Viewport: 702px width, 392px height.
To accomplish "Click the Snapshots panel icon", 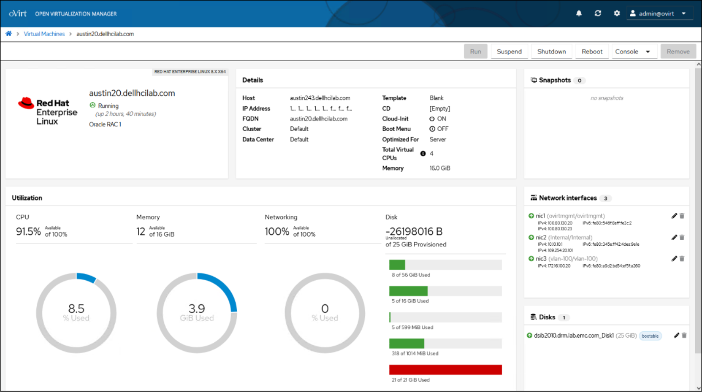I will [534, 80].
